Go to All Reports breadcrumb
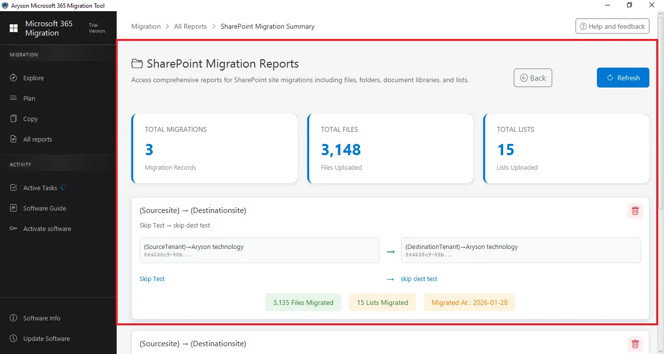Screen dimensions: 664x354 (190, 26)
